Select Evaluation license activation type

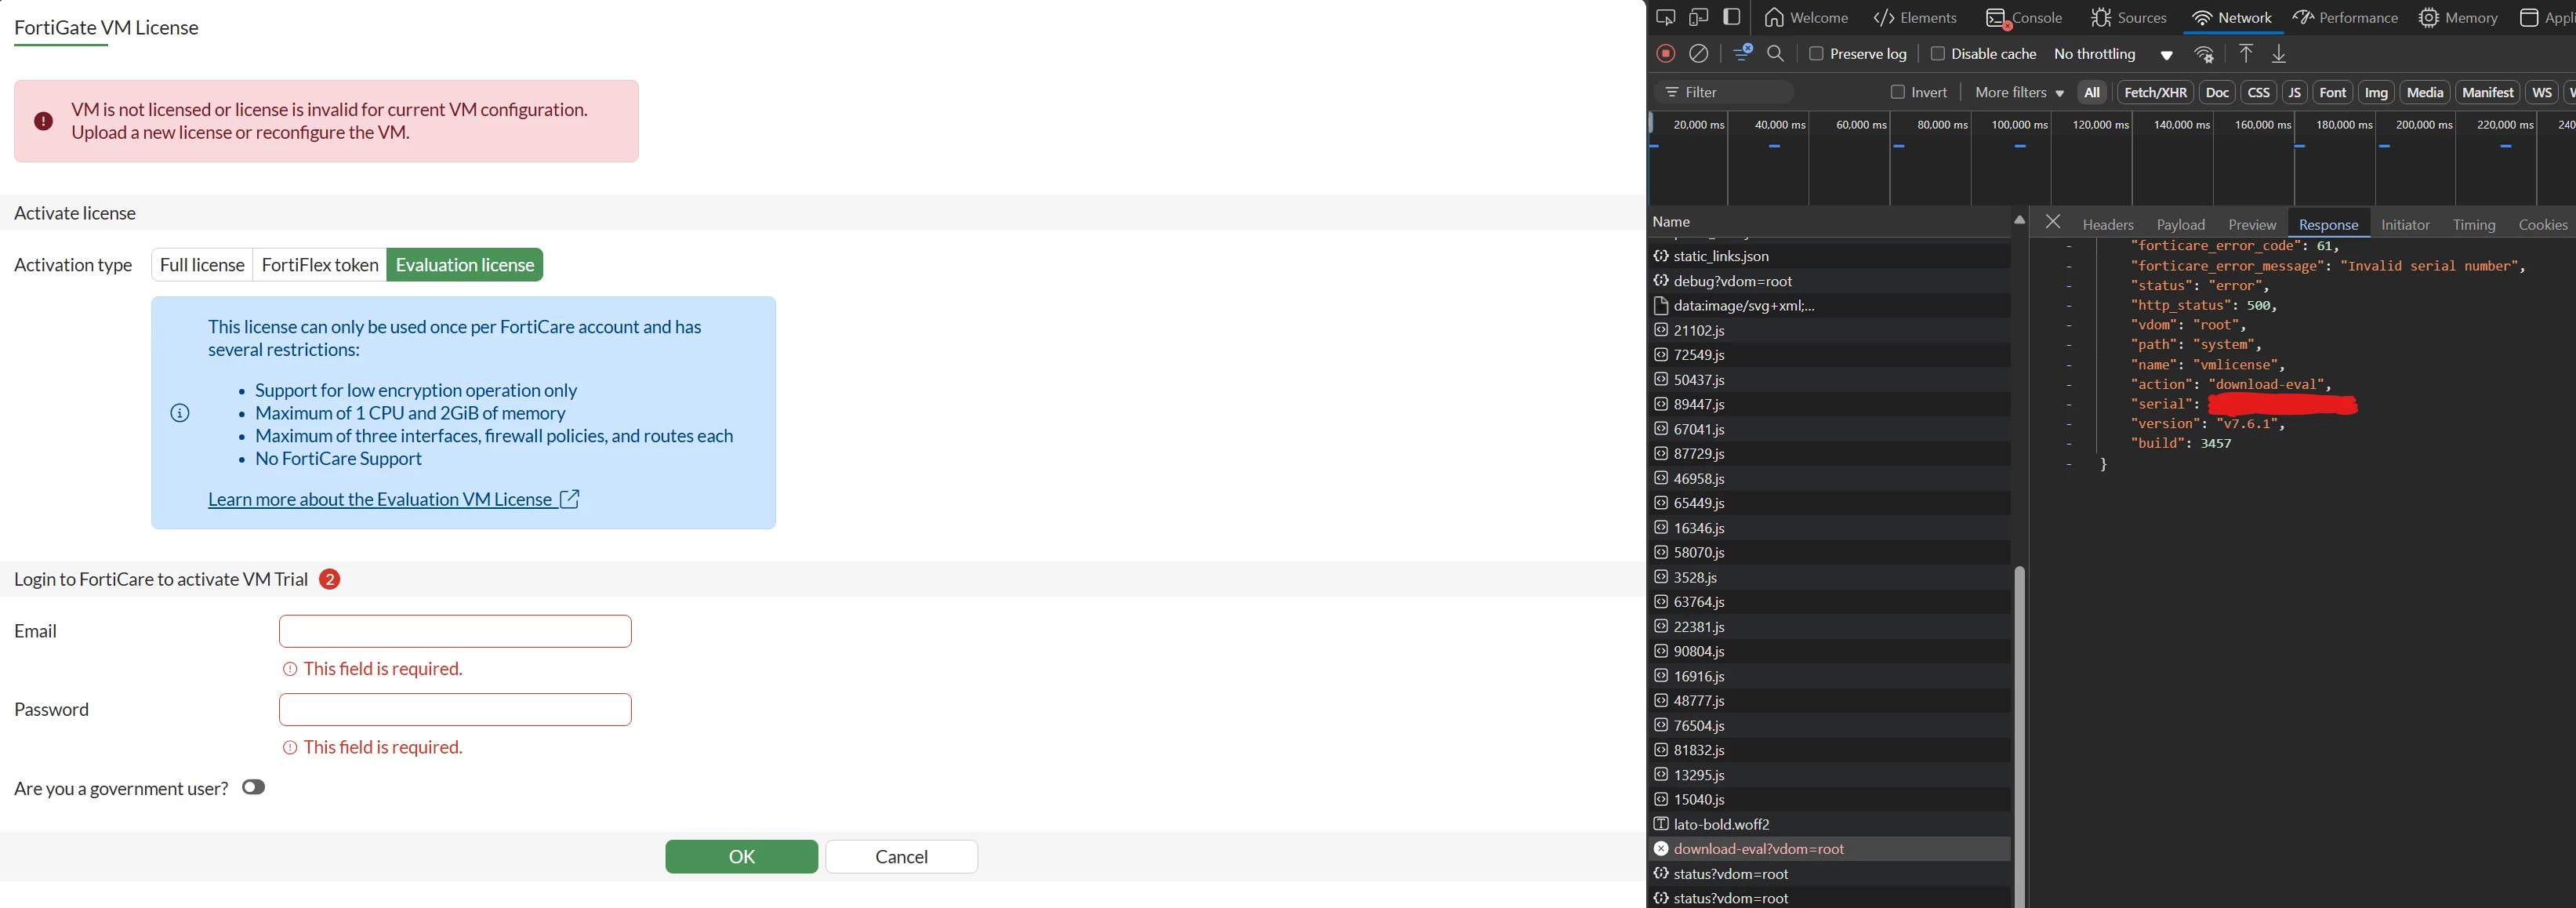click(x=465, y=265)
